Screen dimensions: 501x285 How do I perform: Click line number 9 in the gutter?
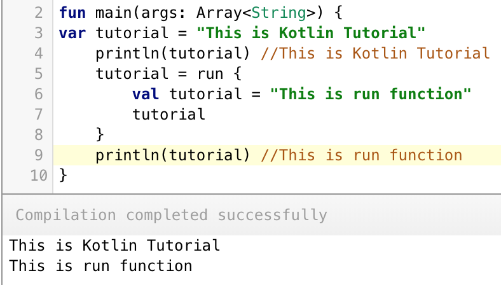click(39, 155)
